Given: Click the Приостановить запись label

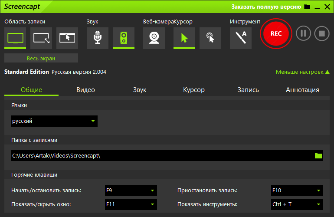Looking at the screenshot, I should (x=207, y=191).
